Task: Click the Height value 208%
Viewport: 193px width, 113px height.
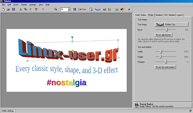Action: tap(186, 57)
